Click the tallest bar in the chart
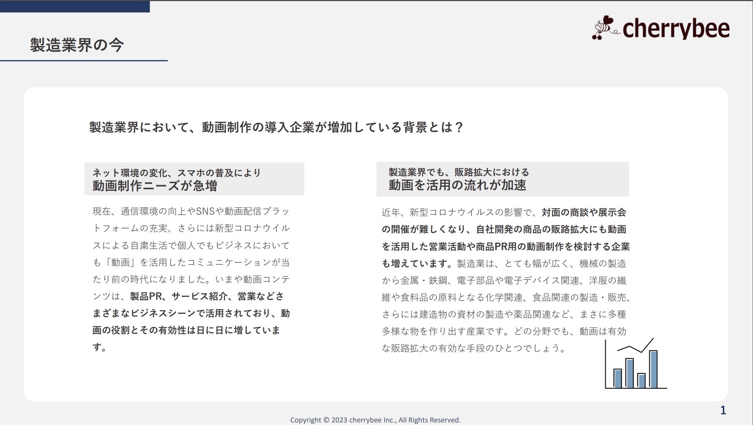753x425 pixels. 653,369
